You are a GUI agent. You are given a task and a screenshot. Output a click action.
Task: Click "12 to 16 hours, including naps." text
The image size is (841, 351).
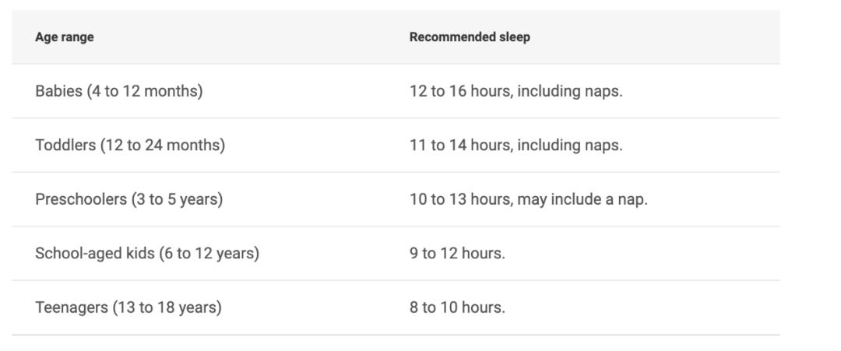[x=516, y=91]
